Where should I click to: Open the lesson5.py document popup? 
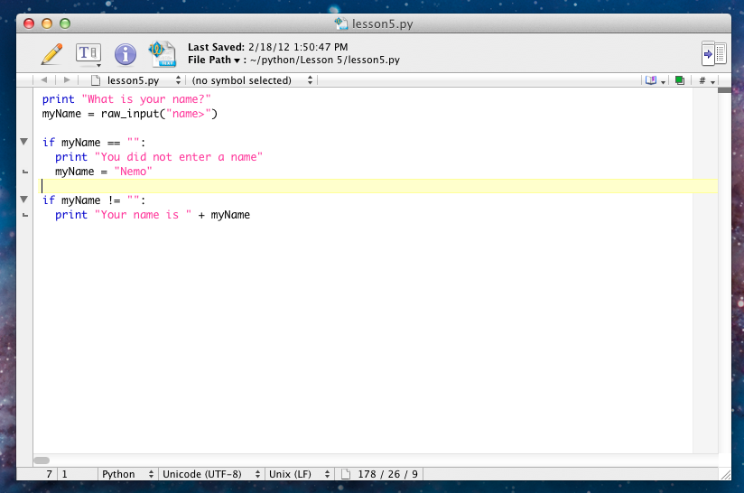[x=136, y=80]
